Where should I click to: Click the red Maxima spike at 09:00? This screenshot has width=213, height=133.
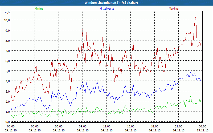83,29
